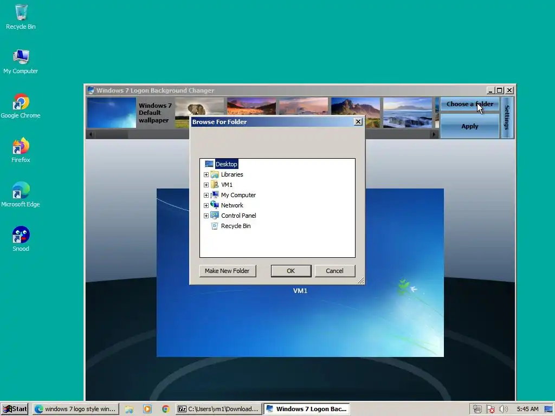
Task: Click the VM1 user folder icon
Action: (215, 185)
